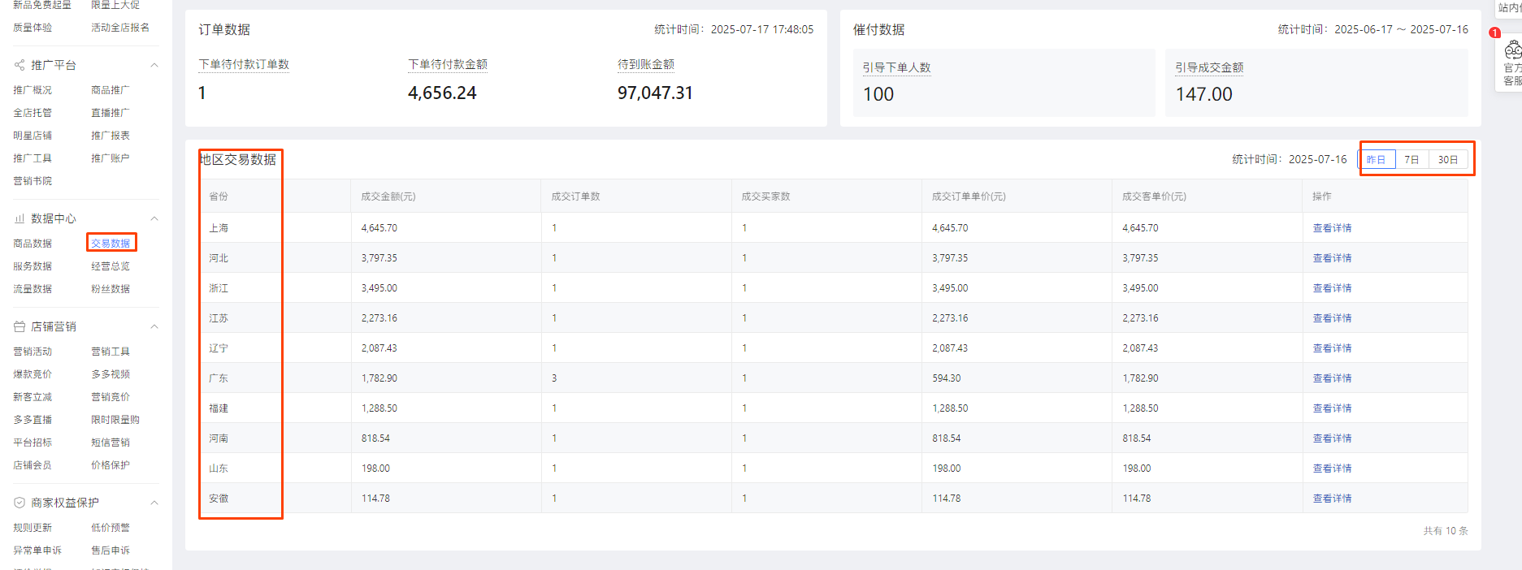
Task: Go to 商品数据 menu item
Action: 33,244
